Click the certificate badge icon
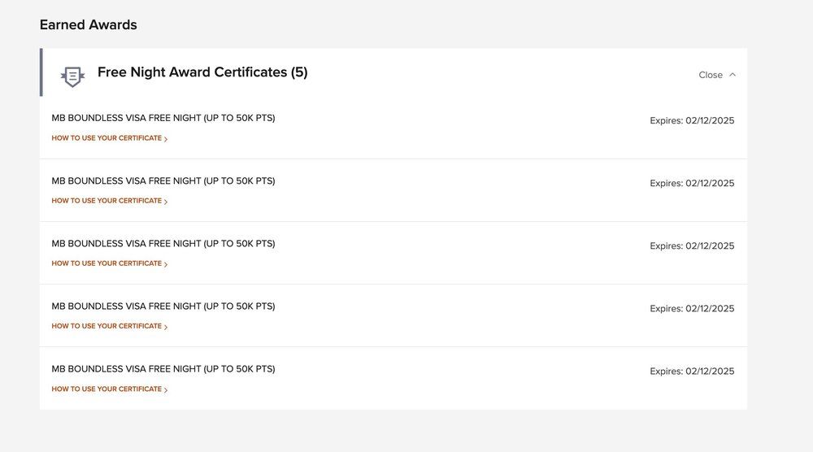Screen dimensions: 813x452 coord(72,76)
